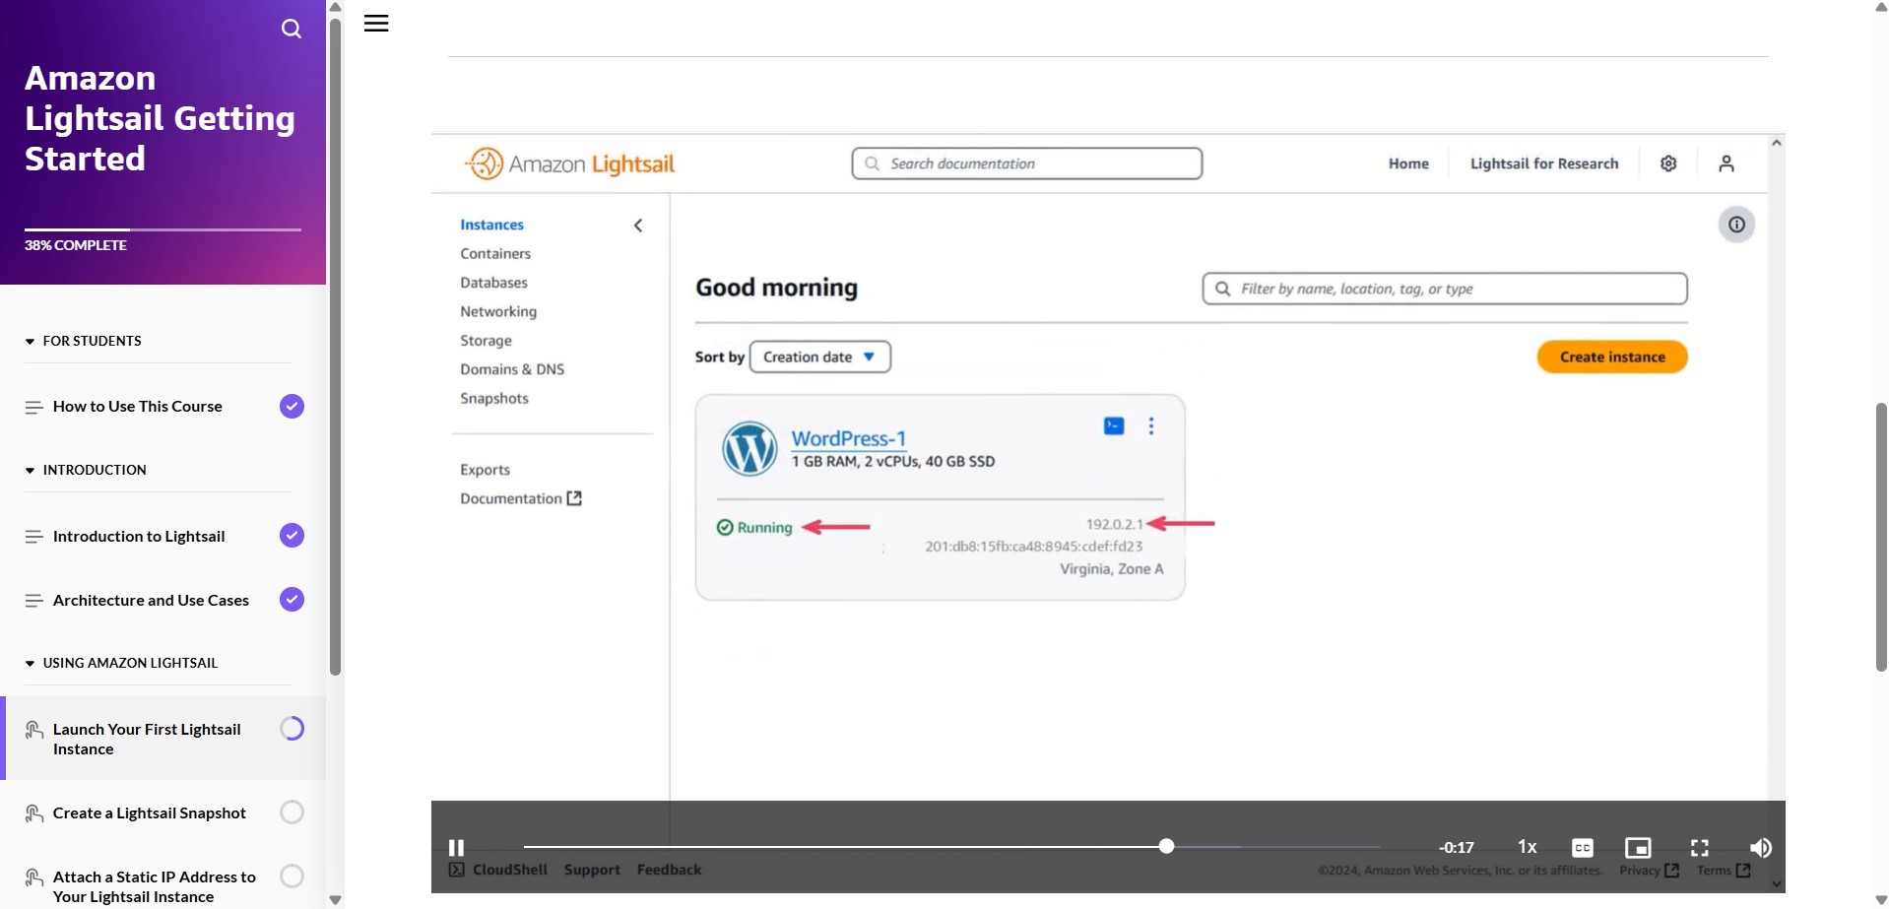The image size is (1889, 909).
Task: Open Exports in the Lightsail menu
Action: point(485,470)
